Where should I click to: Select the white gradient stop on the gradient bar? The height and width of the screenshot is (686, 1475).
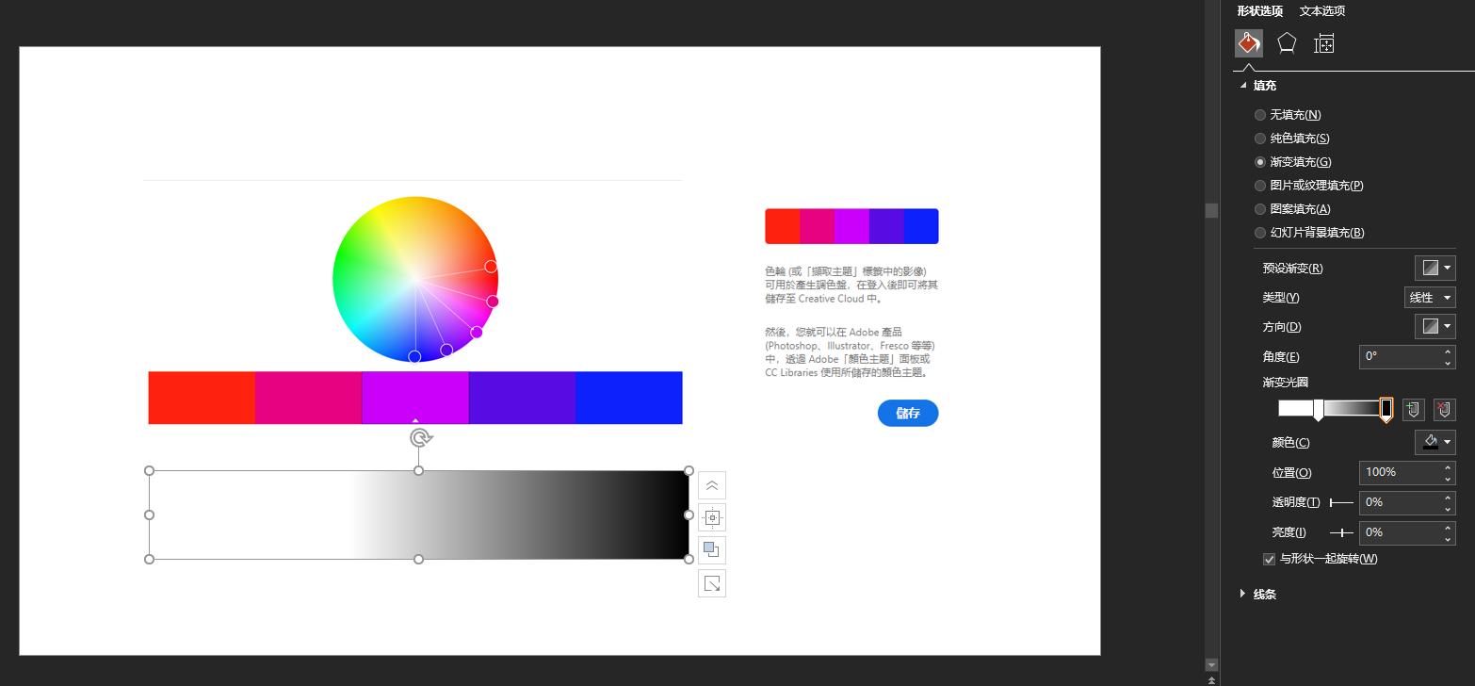[1319, 409]
